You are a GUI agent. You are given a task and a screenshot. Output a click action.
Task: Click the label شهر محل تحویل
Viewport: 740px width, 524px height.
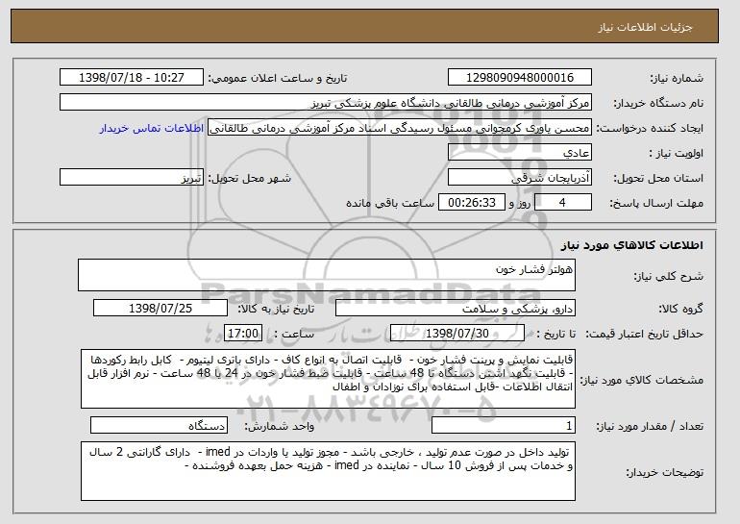pyautogui.click(x=250, y=179)
